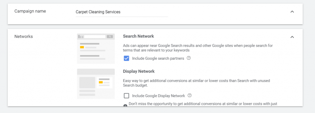This screenshot has width=315, height=113.
Task: Click the Search Network heading
Action: (138, 36)
